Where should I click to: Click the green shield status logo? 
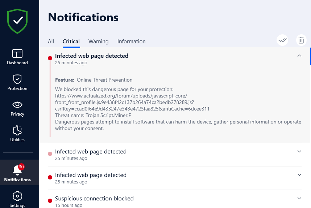pos(17,21)
